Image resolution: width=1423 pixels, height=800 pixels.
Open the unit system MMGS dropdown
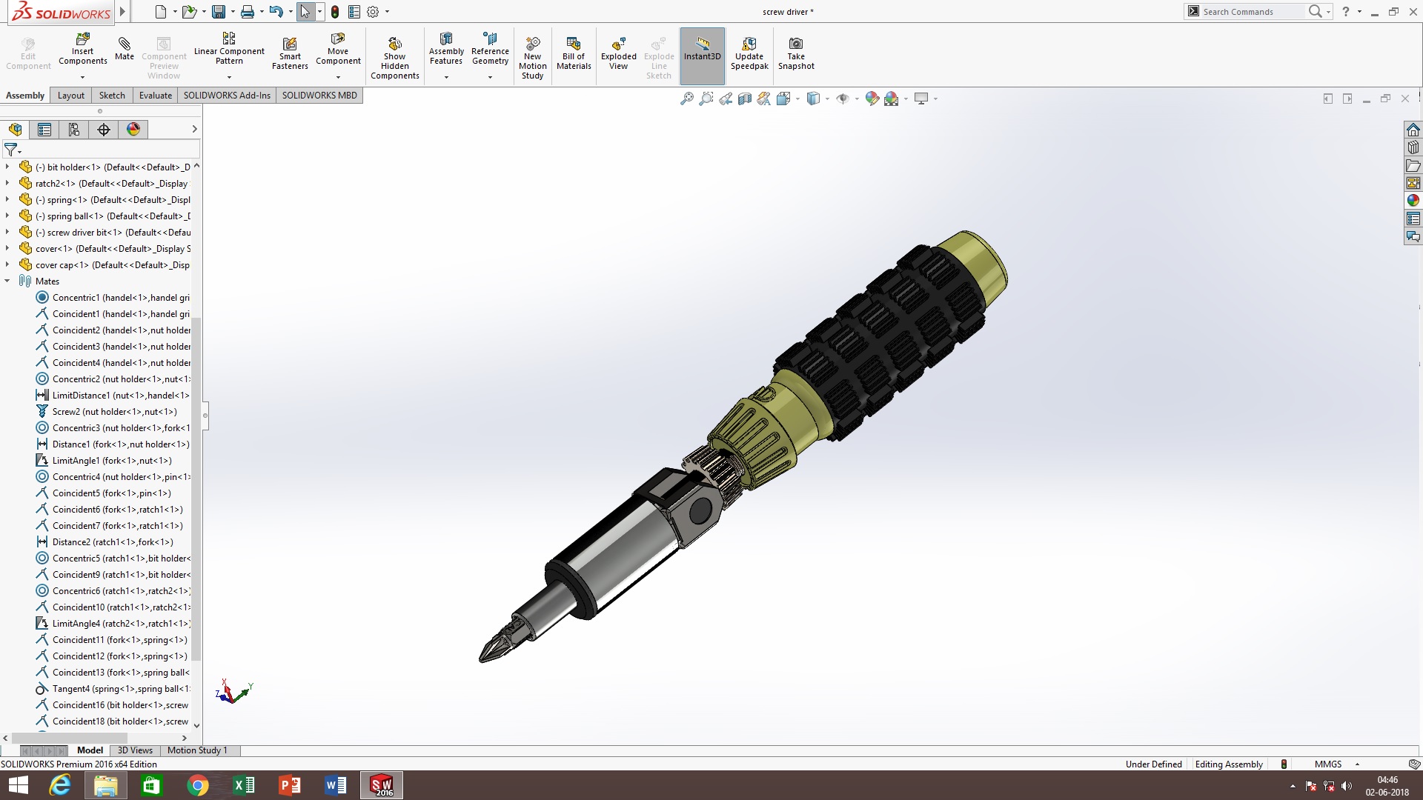(1357, 764)
